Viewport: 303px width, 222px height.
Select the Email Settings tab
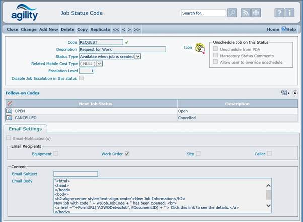[26, 129]
